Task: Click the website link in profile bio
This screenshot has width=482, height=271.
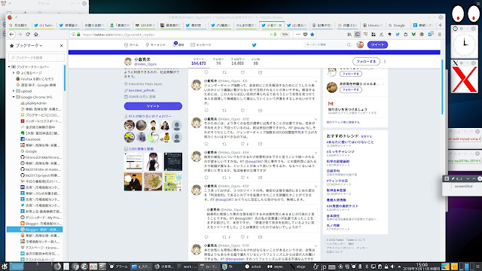Action: [x=142, y=90]
